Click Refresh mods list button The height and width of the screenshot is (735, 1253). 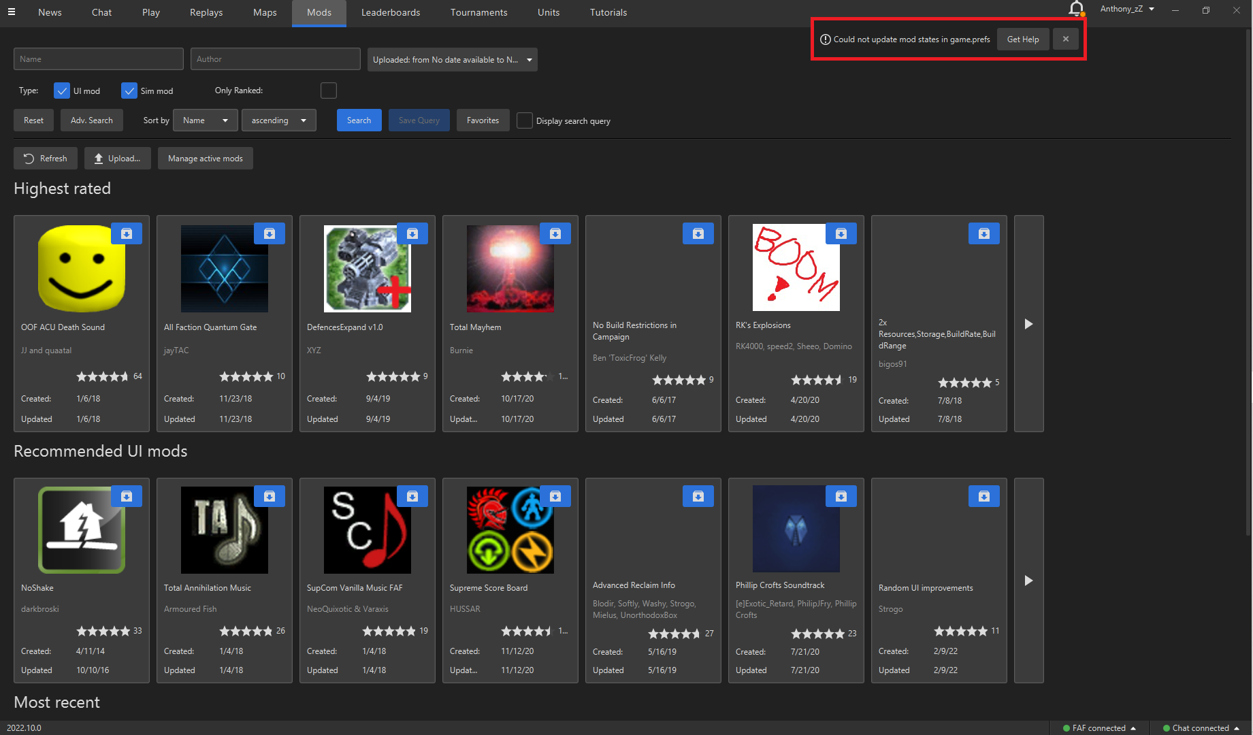click(x=45, y=159)
